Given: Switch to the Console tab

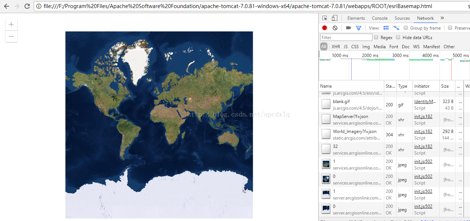Looking at the screenshot, I should 380,18.
